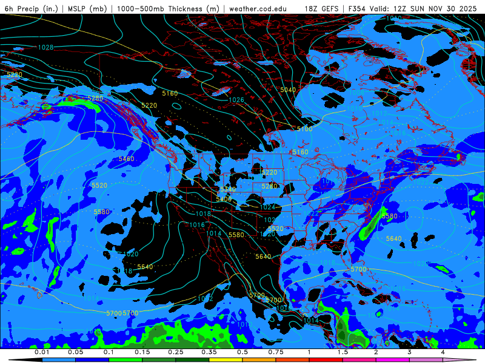Click the orange-red 0.75 legend swatch

[x=293, y=360]
